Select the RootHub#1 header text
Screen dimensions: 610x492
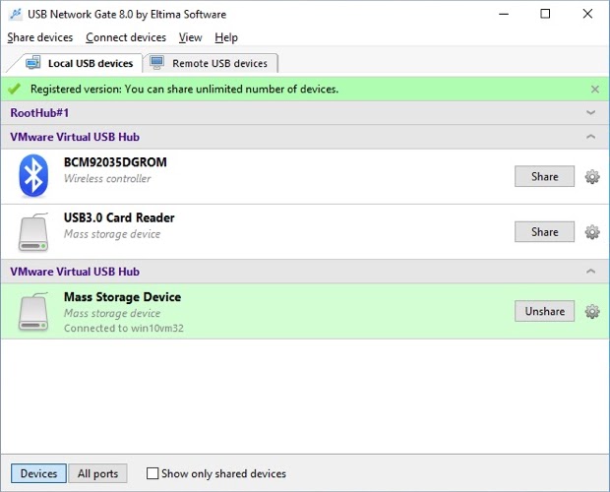point(39,113)
